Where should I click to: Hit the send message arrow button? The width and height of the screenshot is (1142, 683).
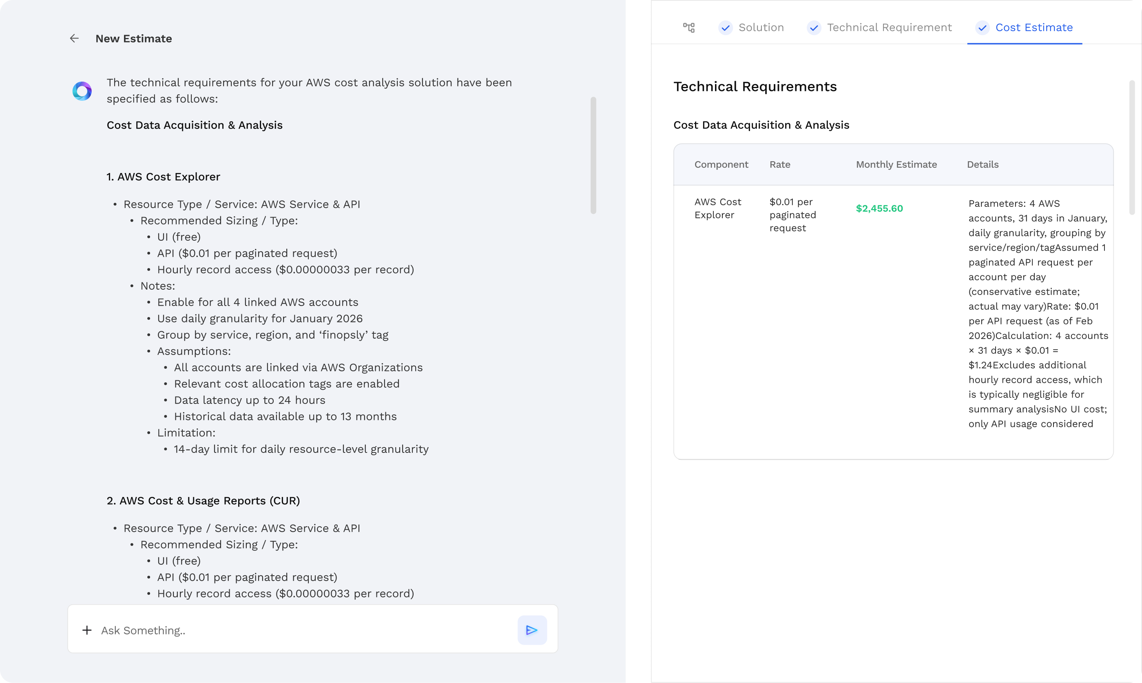(x=532, y=630)
